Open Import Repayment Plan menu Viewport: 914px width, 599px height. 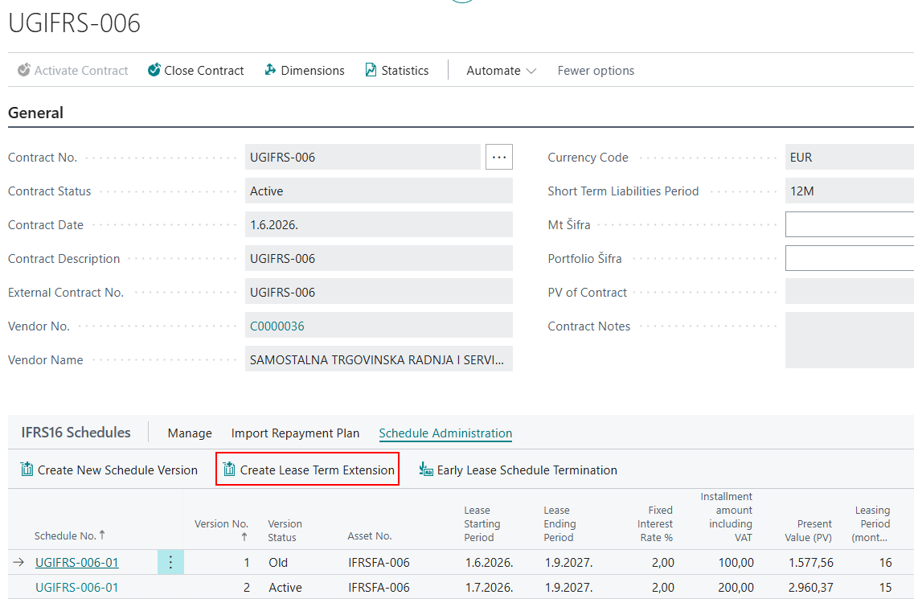click(296, 433)
